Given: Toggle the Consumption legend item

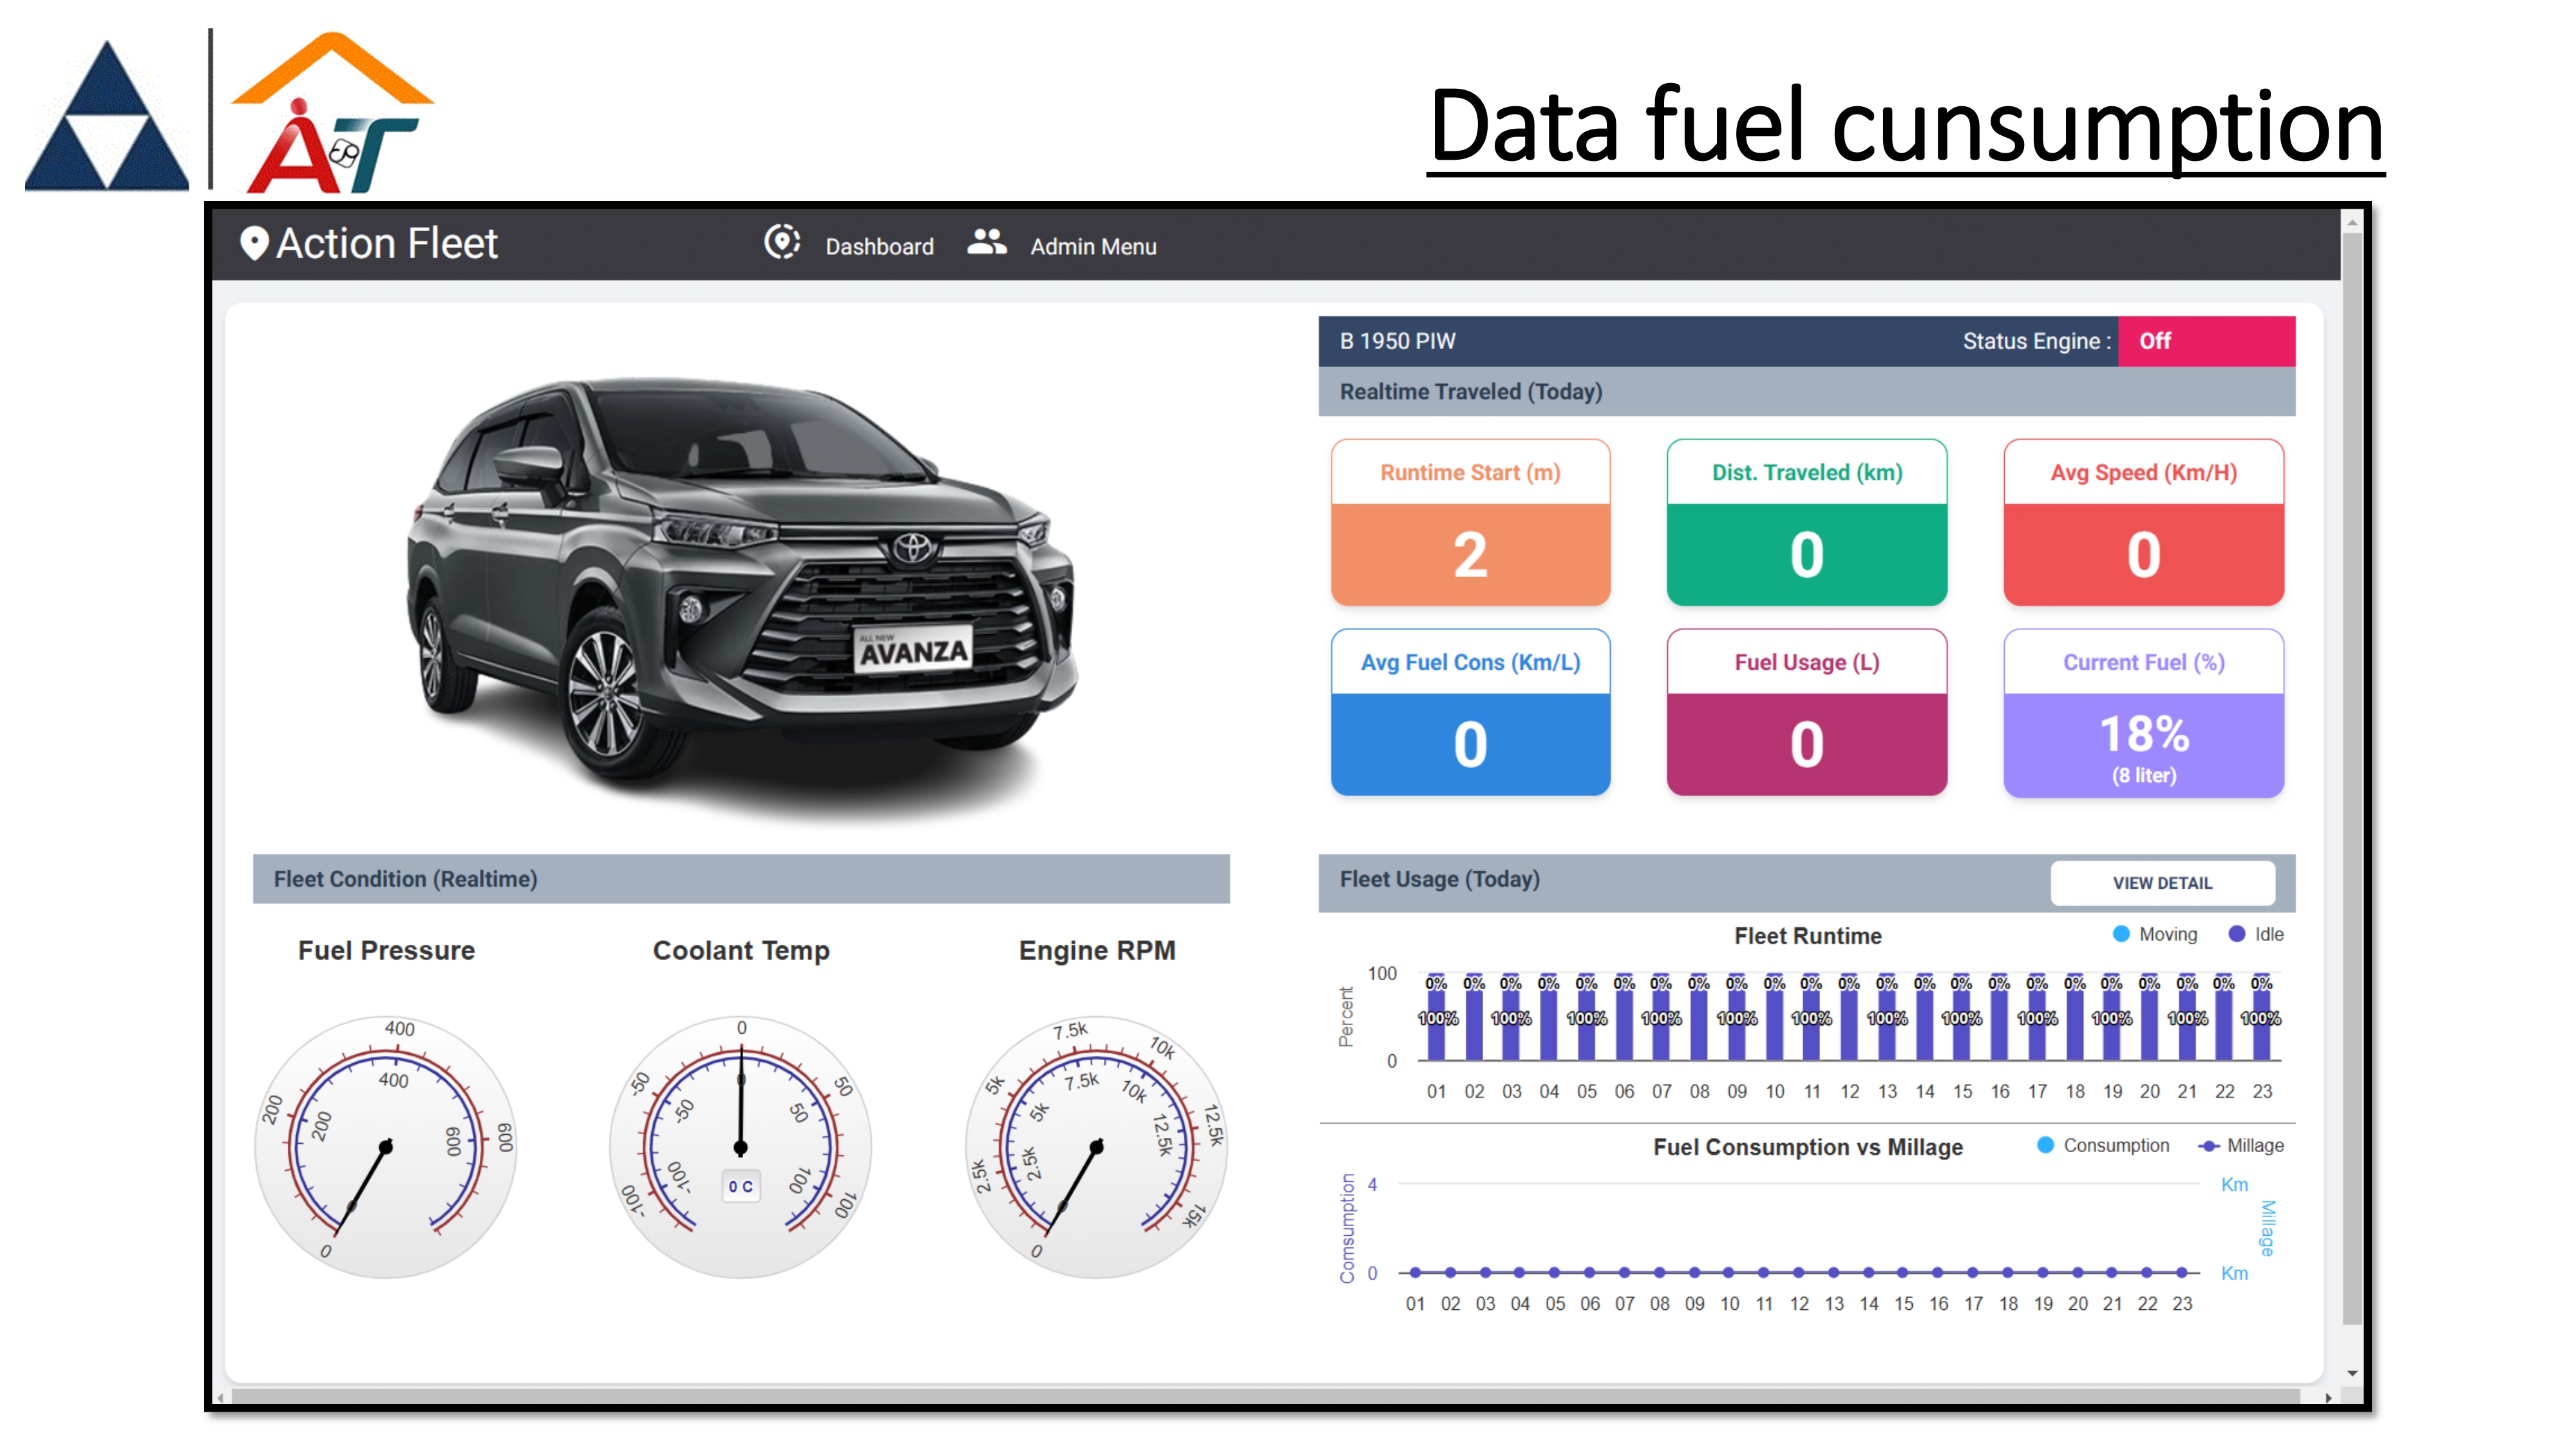Looking at the screenshot, I should point(2103,1145).
